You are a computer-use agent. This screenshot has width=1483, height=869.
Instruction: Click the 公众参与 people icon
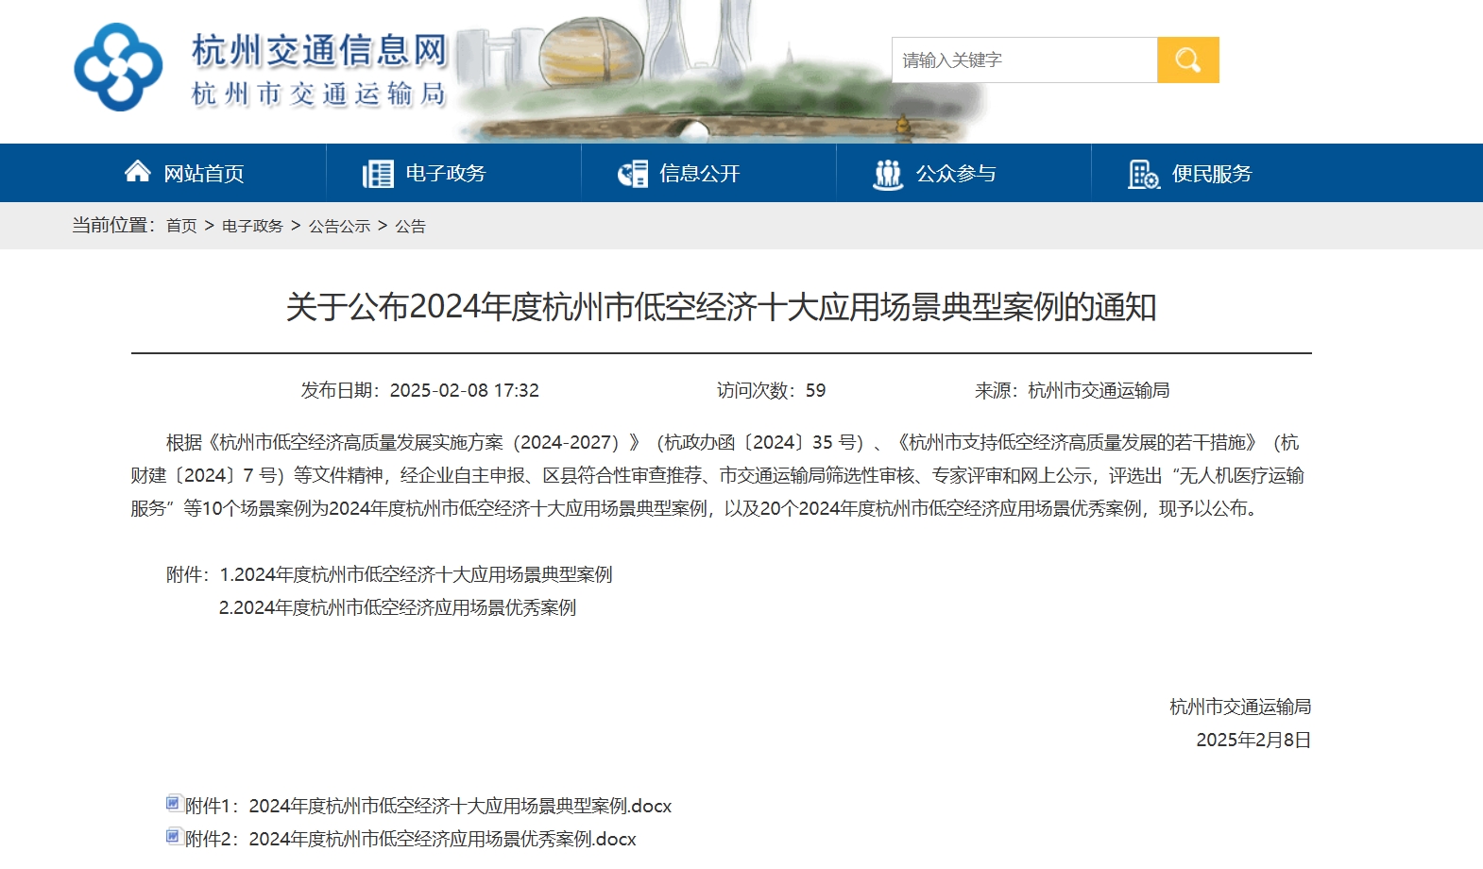(x=888, y=174)
